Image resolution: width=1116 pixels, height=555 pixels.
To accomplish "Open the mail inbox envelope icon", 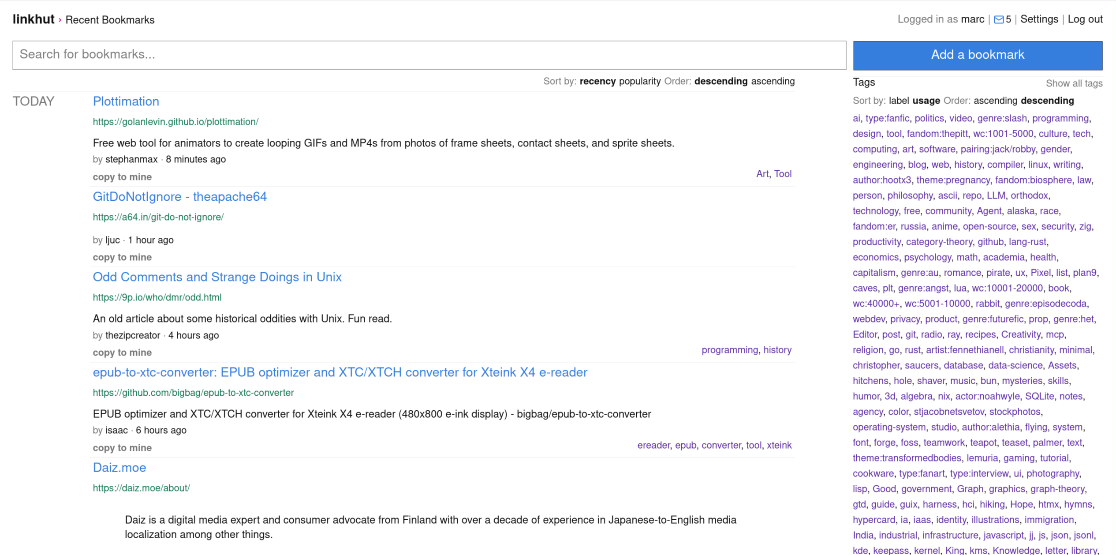I will 999,19.
